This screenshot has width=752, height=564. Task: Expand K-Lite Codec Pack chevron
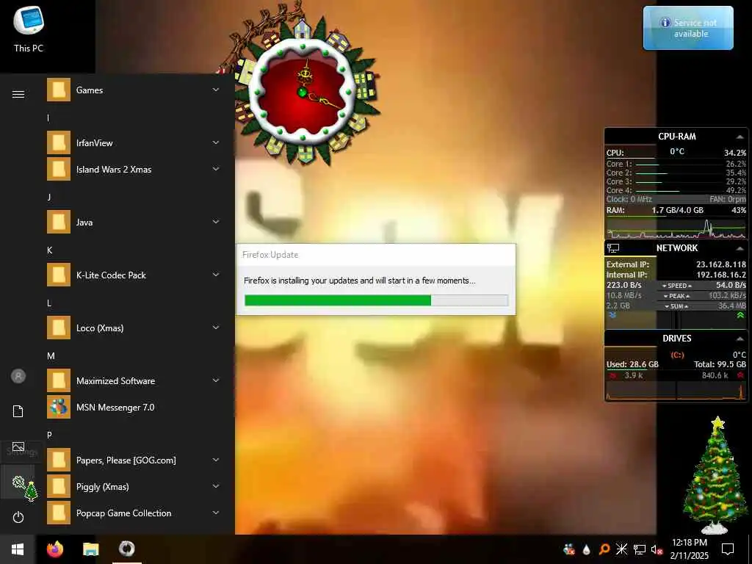pyautogui.click(x=216, y=275)
